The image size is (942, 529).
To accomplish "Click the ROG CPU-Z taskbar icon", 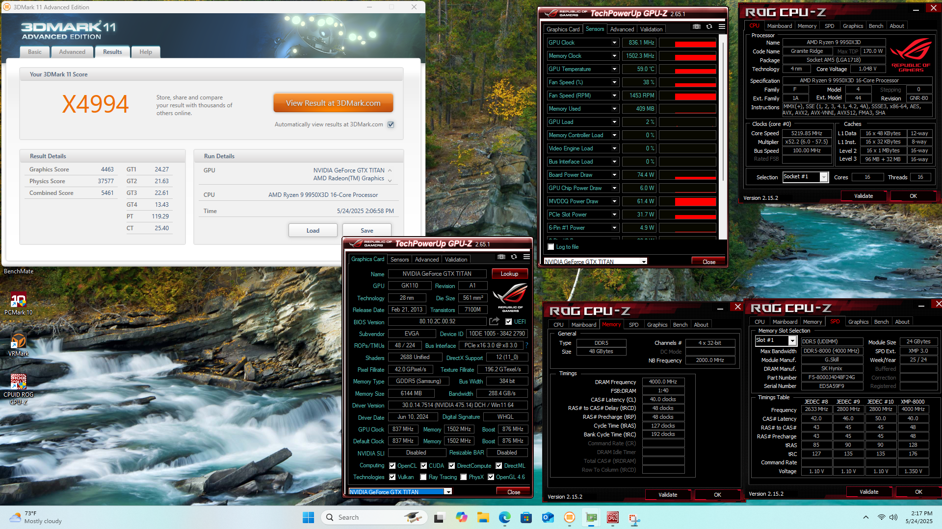I will (x=613, y=517).
